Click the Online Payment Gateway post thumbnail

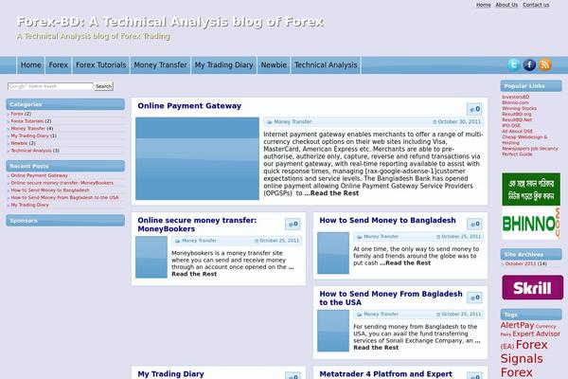point(198,158)
